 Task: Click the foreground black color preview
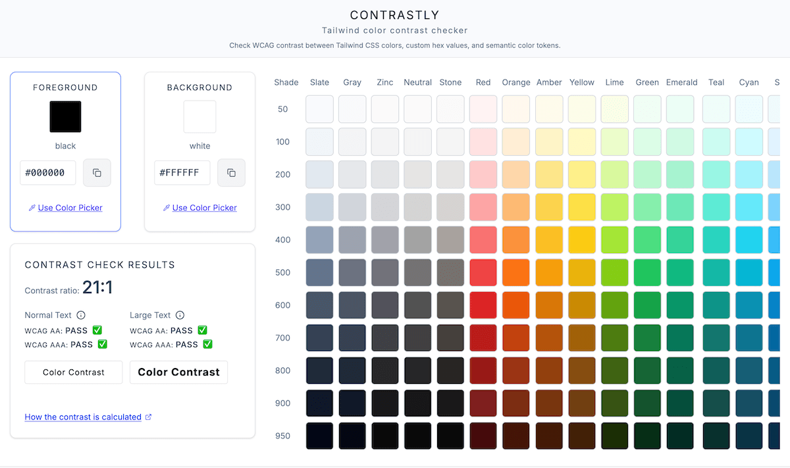coord(65,116)
